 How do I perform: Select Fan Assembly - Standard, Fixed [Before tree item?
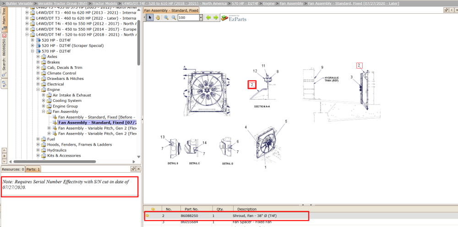click(97, 117)
